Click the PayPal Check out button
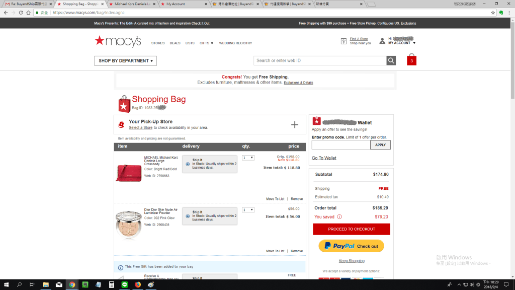 351,246
